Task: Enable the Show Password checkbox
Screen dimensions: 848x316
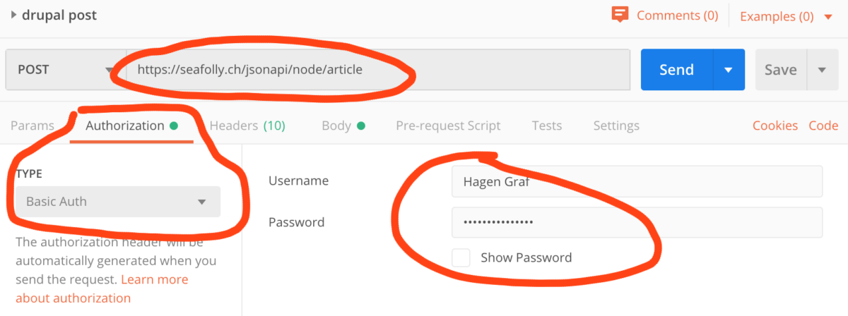Action: tap(461, 257)
